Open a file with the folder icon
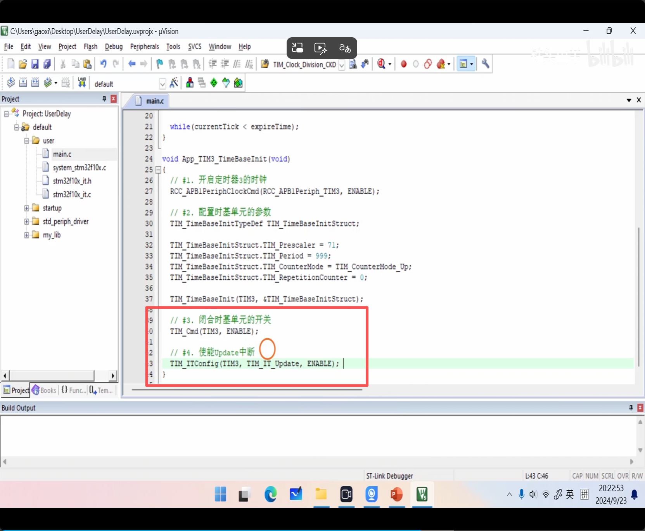The height and width of the screenshot is (531, 645). (23, 64)
